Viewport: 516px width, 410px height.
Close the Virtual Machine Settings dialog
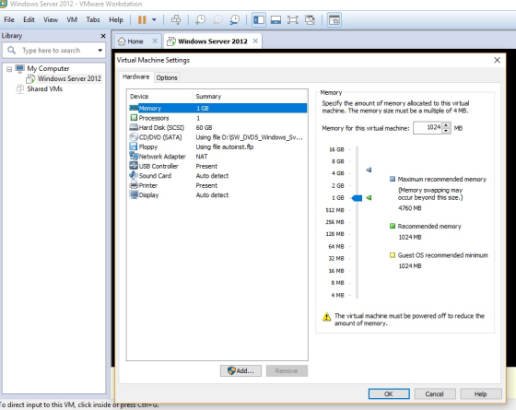tap(498, 60)
